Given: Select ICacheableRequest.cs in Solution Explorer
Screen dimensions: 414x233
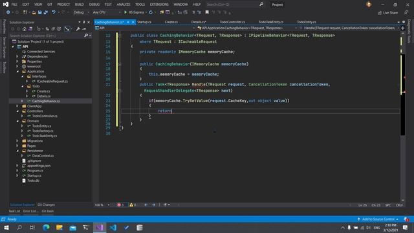Looking at the screenshot, I should 52,81.
